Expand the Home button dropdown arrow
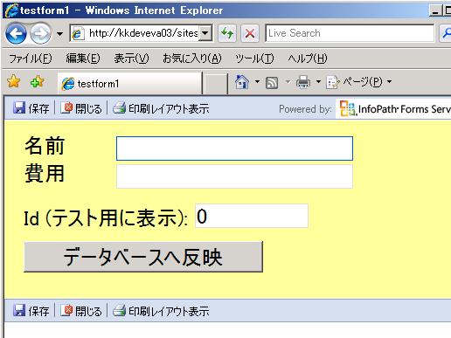The width and height of the screenshot is (451, 338). point(257,81)
